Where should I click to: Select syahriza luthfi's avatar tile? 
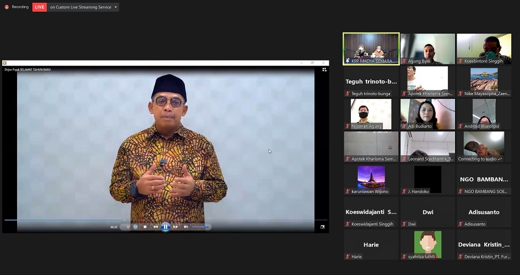427,245
